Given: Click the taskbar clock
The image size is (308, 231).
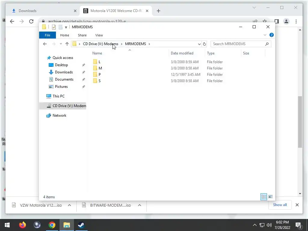Looking at the screenshot, I should pos(282,225).
